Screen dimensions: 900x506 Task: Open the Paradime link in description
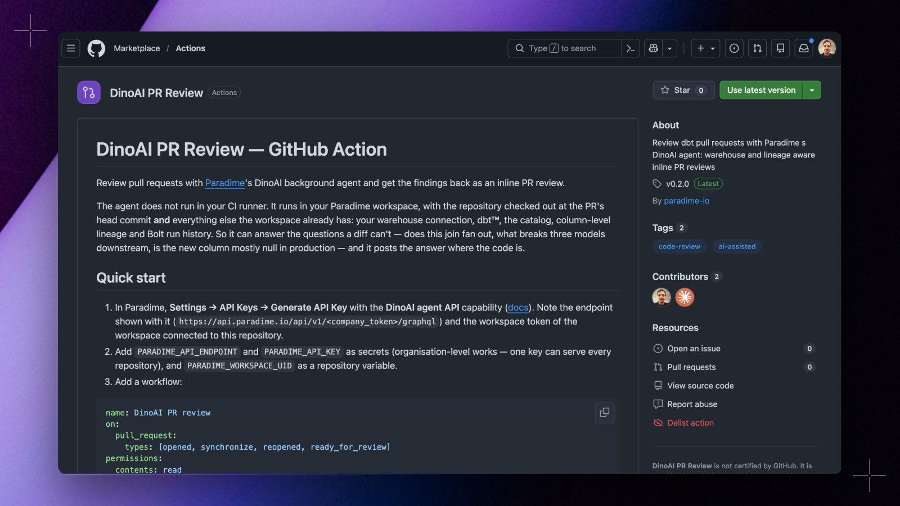tap(225, 183)
